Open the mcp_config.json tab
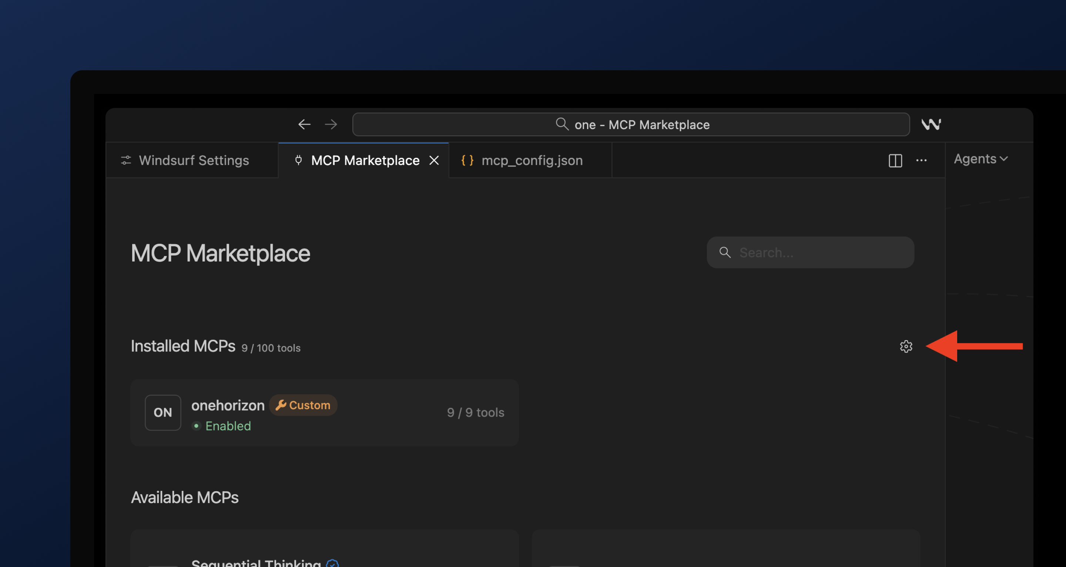This screenshot has height=567, width=1066. coord(530,160)
